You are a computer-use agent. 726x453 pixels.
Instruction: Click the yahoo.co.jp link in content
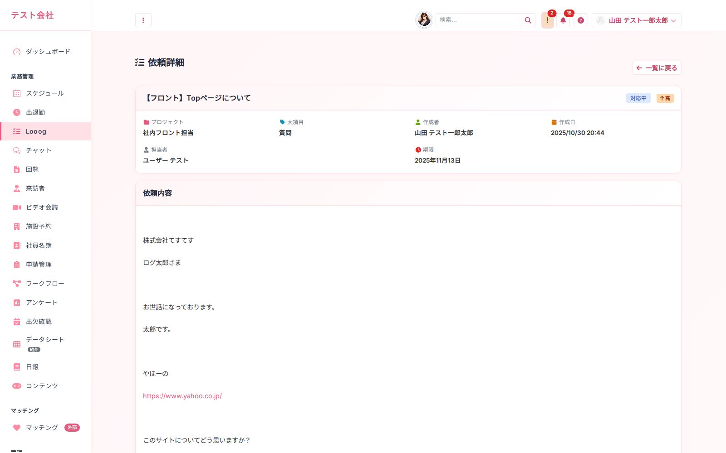click(x=182, y=396)
